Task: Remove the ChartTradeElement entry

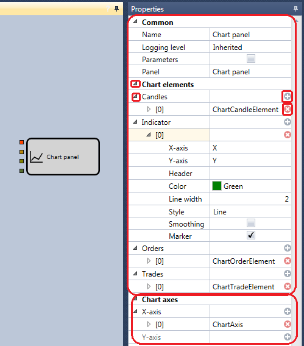Action: (288, 286)
